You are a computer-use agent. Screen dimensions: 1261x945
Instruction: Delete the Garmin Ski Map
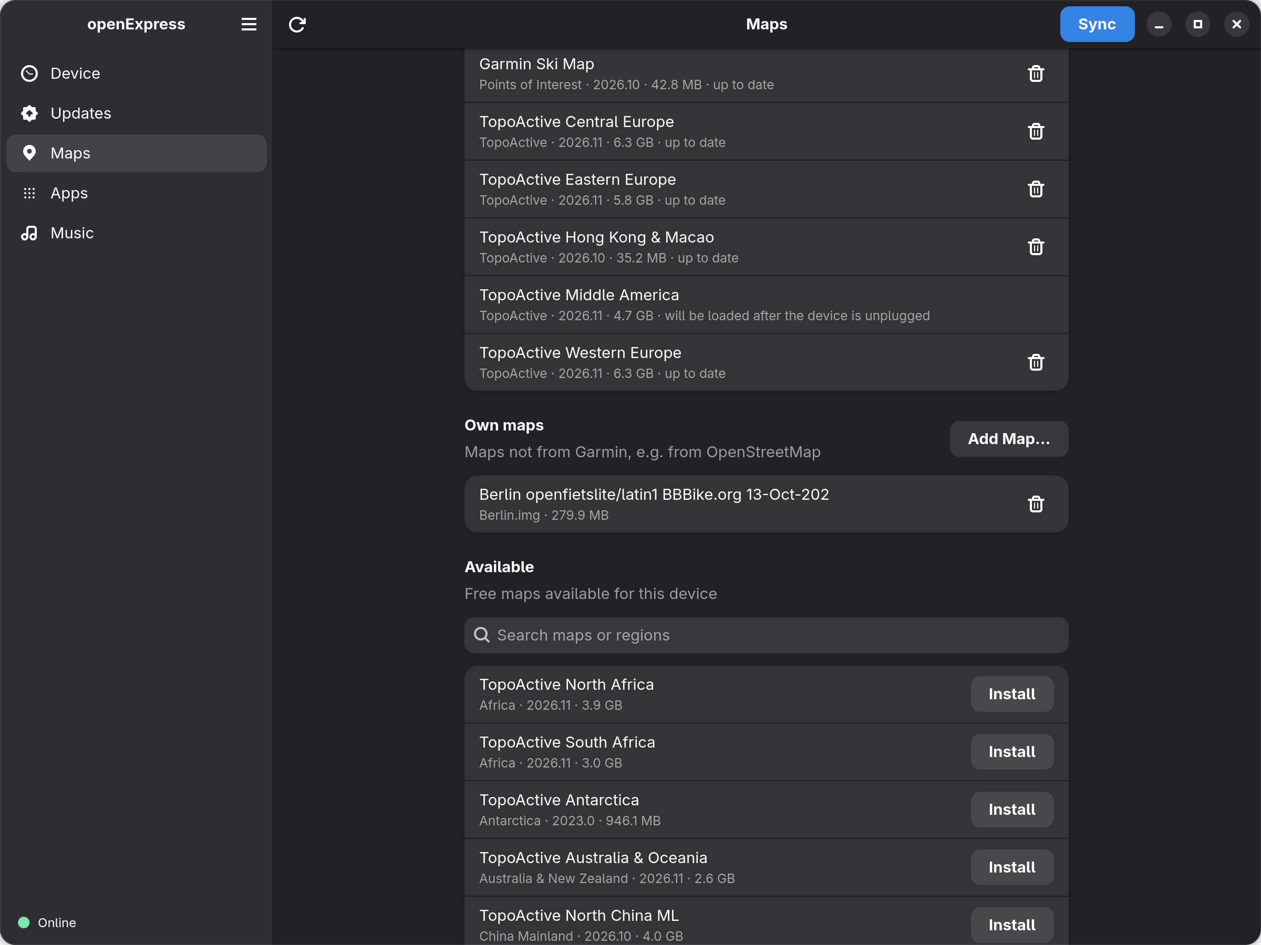click(x=1035, y=74)
